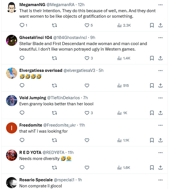Open Void Jumping's profile name link

click(33, 98)
